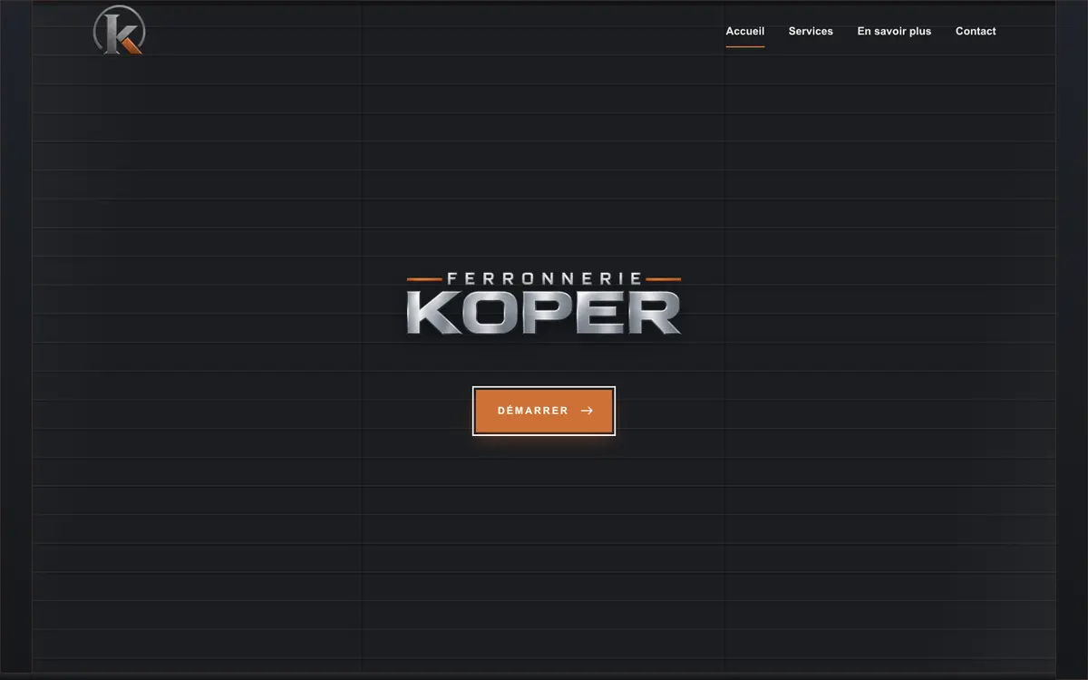This screenshot has height=680, width=1088.
Task: Open the Accueil menu item
Action: [745, 31]
